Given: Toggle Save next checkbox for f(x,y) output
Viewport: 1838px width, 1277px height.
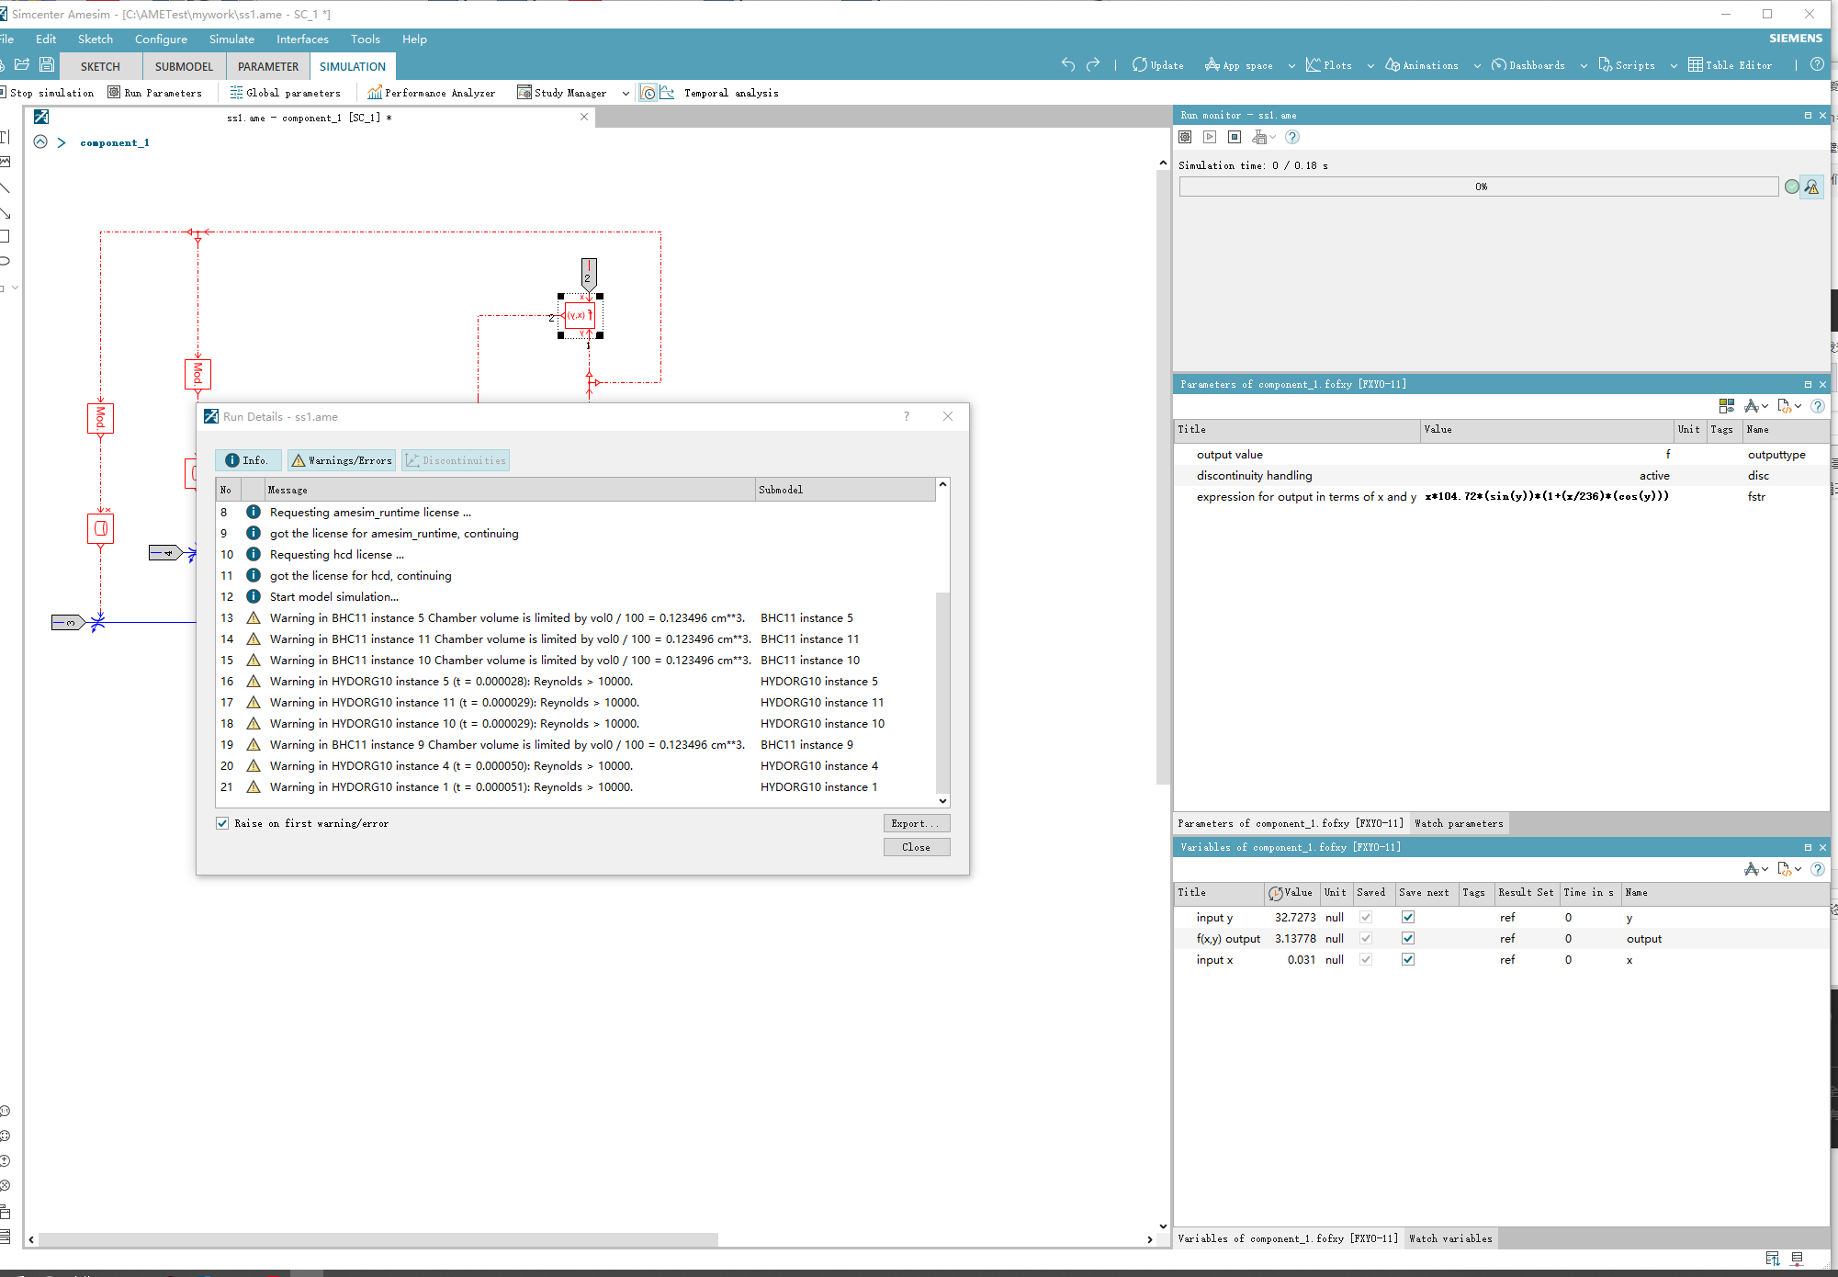Looking at the screenshot, I should pos(1408,938).
